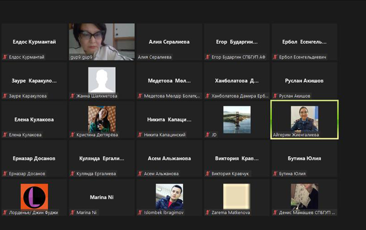Screen dimensions: 366x230
Task: Select the Golden Gate bridge avatar of JD
Action: pyautogui.click(x=237, y=119)
